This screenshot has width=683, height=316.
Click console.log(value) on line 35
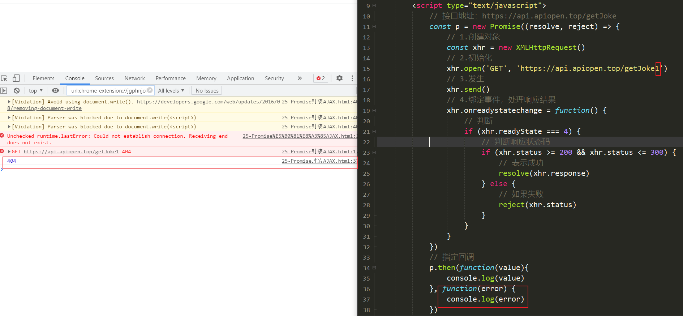[x=485, y=278]
